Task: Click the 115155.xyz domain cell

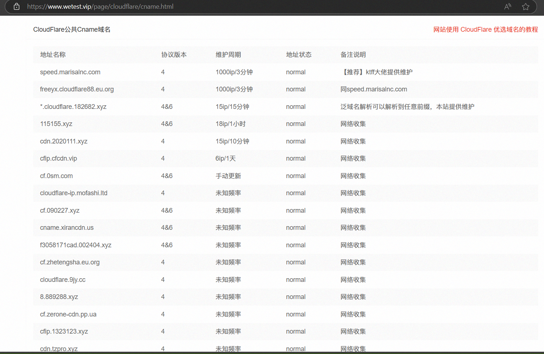Action: click(x=56, y=124)
